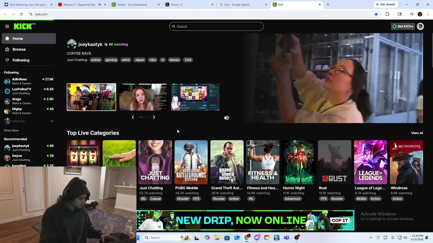Open the Grand Theft Auto category card
Viewport: 433px width, 243px height.
point(227,162)
